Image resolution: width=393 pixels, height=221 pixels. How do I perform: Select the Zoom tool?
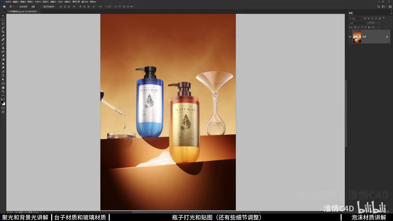pos(3,91)
